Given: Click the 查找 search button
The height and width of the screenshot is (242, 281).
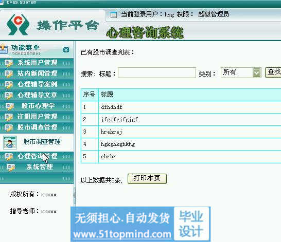Looking at the screenshot, I should pos(273,72).
